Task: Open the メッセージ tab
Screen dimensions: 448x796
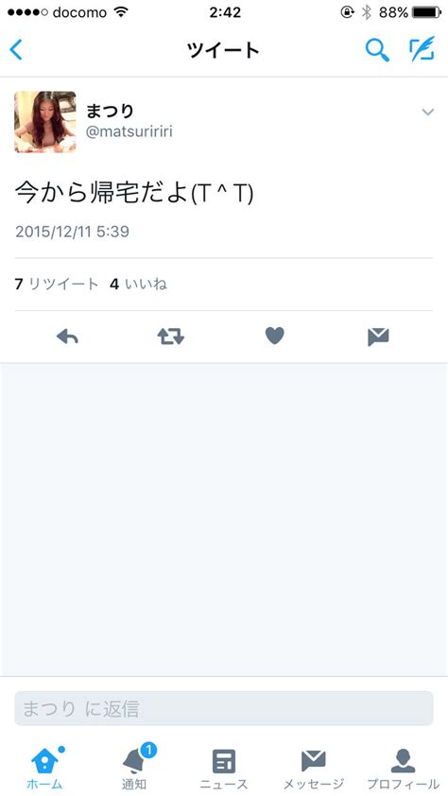Action: (313, 770)
